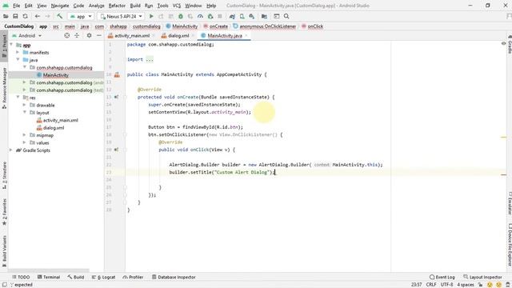The image size is (512, 288).
Task: Open Project panel settings gear
Action: pos(89,35)
